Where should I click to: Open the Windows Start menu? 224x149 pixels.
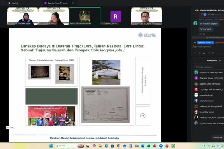(x=51, y=146)
